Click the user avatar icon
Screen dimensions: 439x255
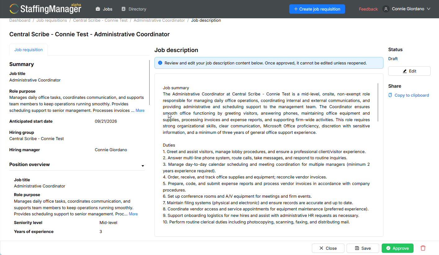[x=386, y=9]
